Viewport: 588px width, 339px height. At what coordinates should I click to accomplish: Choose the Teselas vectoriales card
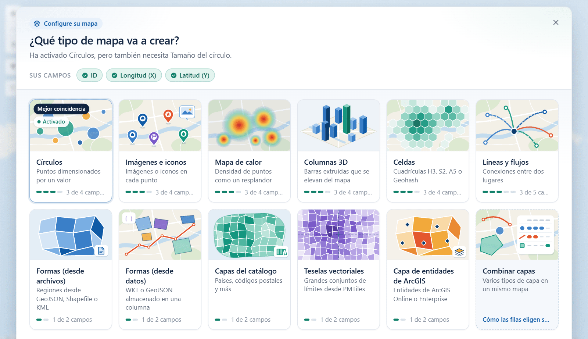[x=338, y=269]
